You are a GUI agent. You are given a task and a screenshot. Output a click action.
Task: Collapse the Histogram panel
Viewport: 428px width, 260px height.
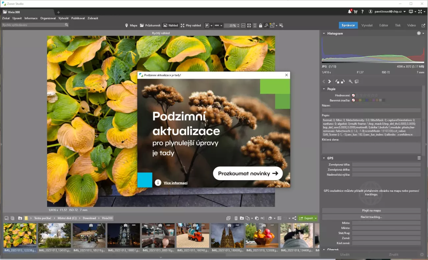tap(324, 33)
